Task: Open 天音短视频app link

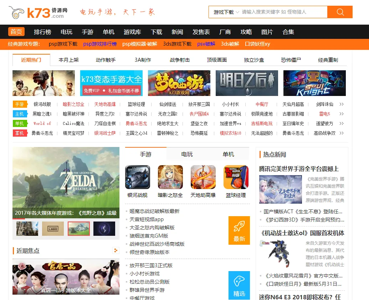Action: [147, 219]
